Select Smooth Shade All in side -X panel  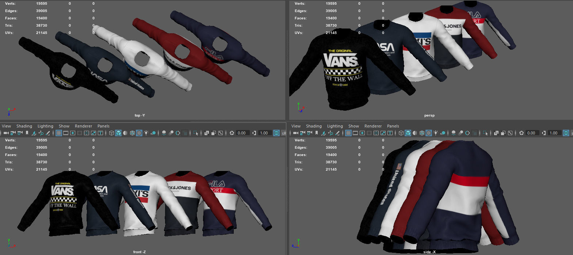pyautogui.click(x=408, y=133)
